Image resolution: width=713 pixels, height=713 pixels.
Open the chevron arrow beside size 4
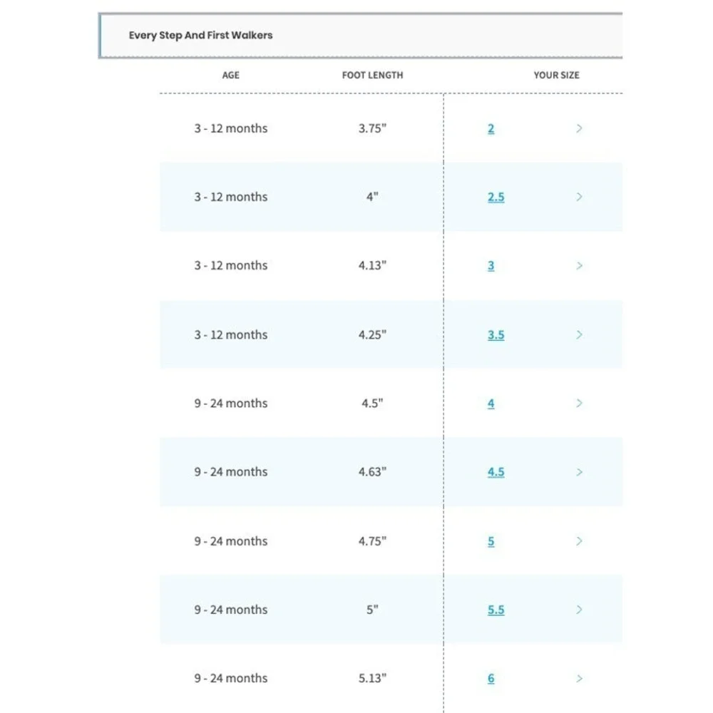(x=579, y=404)
